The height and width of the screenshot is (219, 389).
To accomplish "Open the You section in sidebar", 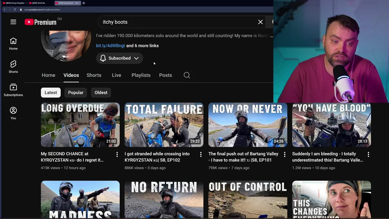I will click(x=13, y=113).
